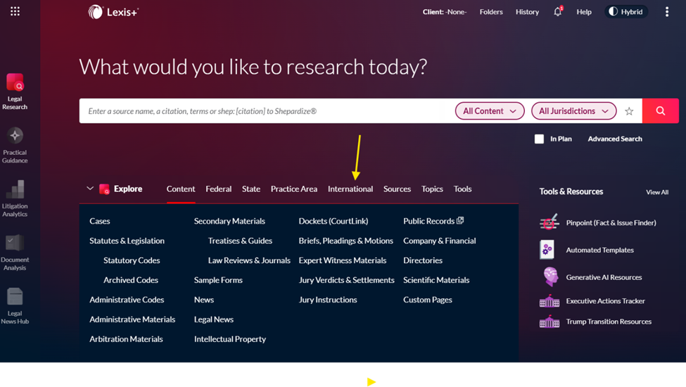This screenshot has width=686, height=387.
Task: Open Expert Witness Materials
Action: (343, 260)
